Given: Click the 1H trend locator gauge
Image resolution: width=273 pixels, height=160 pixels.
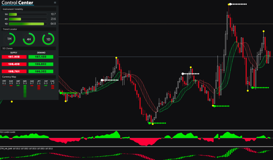Looking at the screenshot, I should [x=9, y=39].
